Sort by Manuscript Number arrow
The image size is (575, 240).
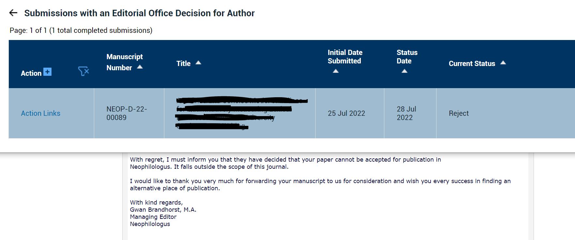pos(140,67)
